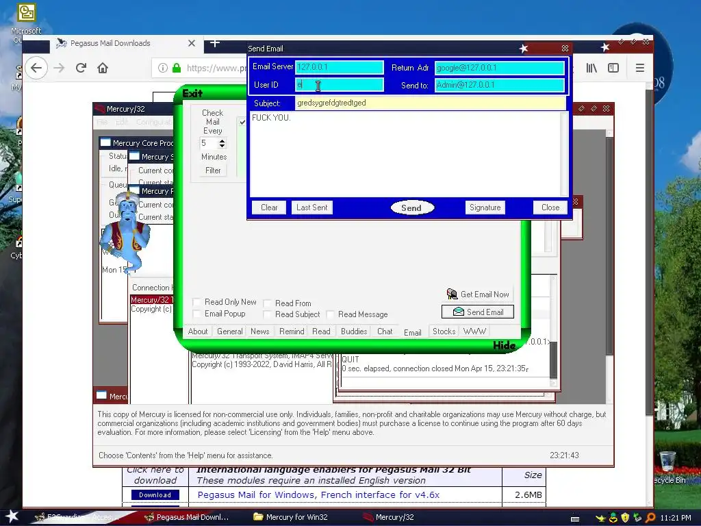The width and height of the screenshot is (701, 526).
Task: Decrease the Check Mail Every minutes value
Action: tap(222, 146)
